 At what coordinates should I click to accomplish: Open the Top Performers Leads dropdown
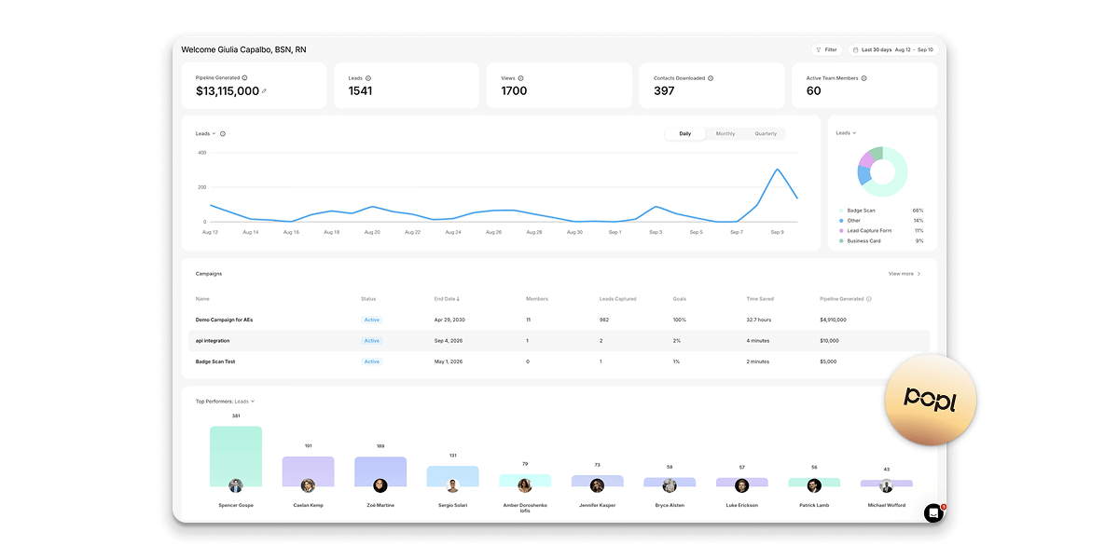pyautogui.click(x=242, y=401)
